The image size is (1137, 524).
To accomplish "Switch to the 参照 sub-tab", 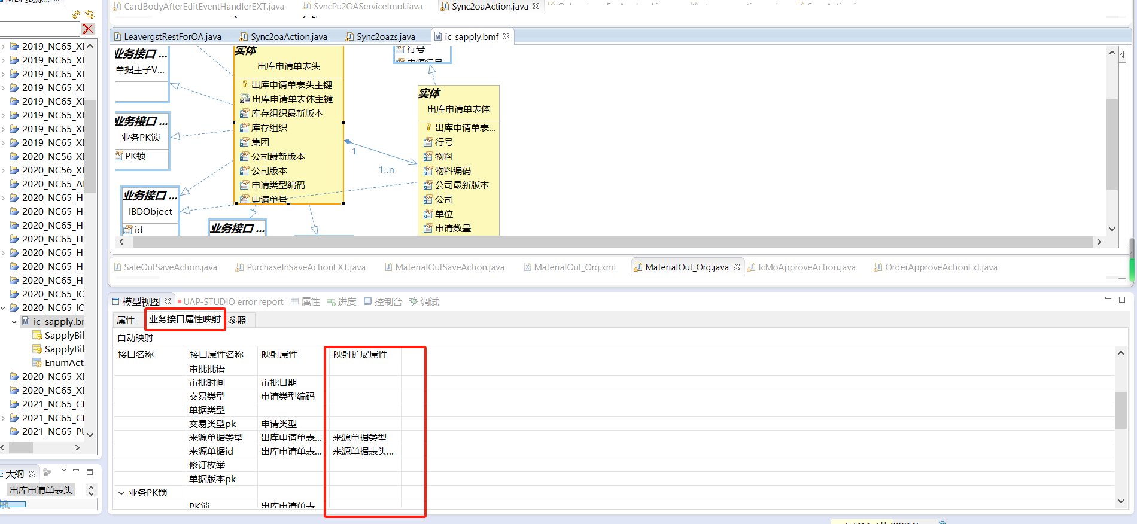I will (x=237, y=320).
